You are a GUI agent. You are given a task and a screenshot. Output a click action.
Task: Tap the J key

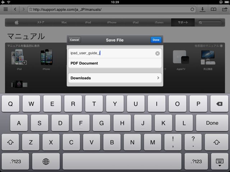pos(143,123)
